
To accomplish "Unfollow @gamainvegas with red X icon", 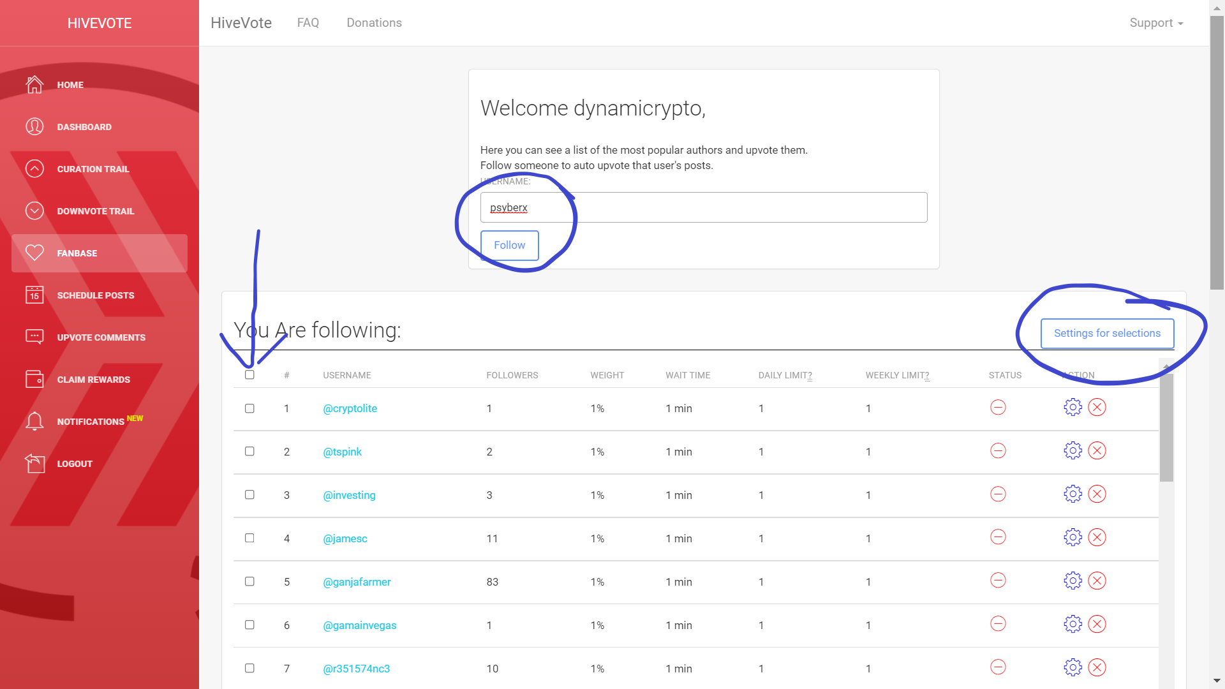I will click(1097, 624).
